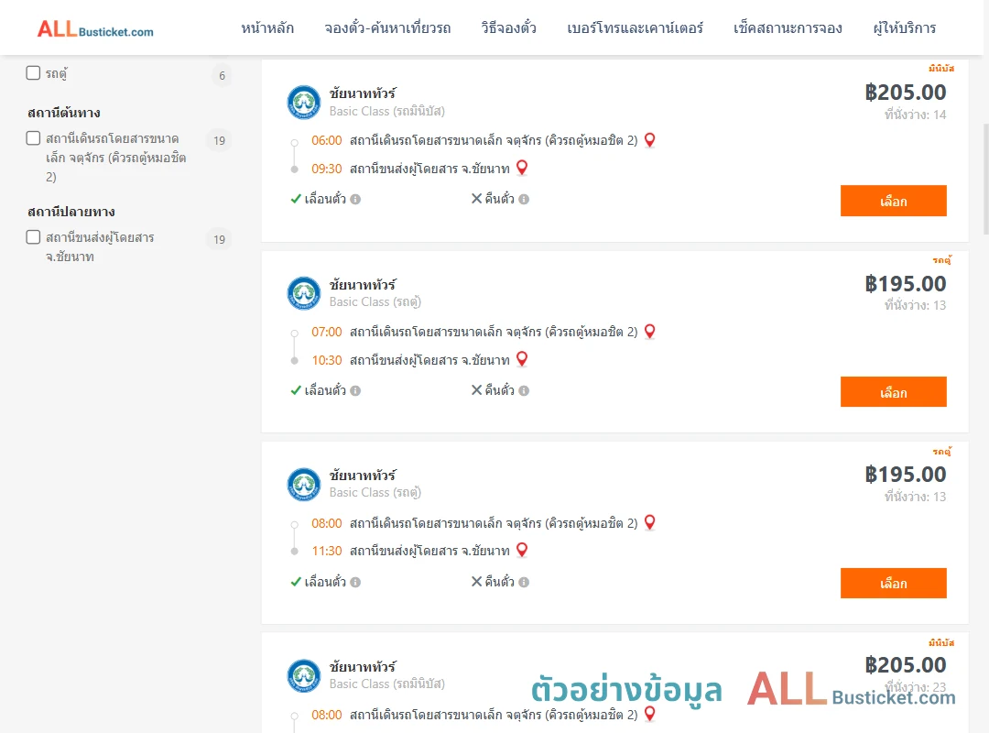Screen dimensions: 989x733
Task: Click the สถานีต้นทาง filter heading
Action: 64,113
